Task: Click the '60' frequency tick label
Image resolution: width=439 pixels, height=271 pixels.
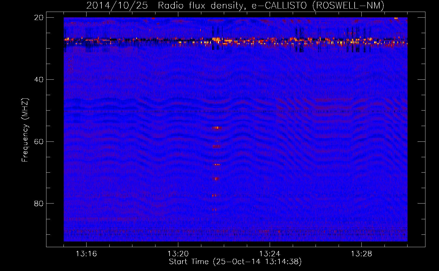Action: tap(39, 142)
